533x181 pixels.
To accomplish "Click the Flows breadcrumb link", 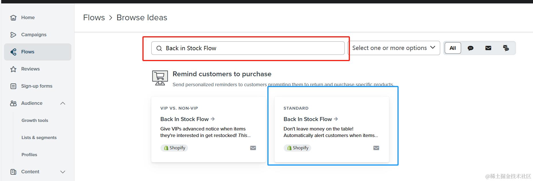I will (x=94, y=18).
